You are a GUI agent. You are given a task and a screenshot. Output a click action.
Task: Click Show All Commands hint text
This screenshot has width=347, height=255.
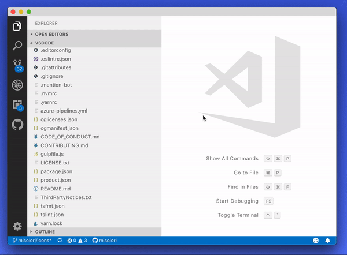[x=232, y=159]
